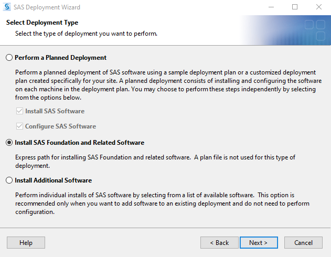
Task: Toggle the Install SAS Software checkbox
Action: pyautogui.click(x=19, y=111)
